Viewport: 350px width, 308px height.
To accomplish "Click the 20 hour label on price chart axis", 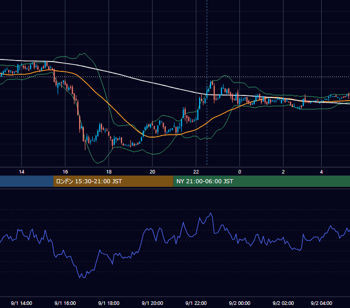I will pyautogui.click(x=152, y=172).
